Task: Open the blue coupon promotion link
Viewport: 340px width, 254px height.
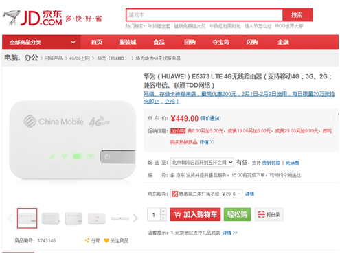Action: tap(239, 97)
